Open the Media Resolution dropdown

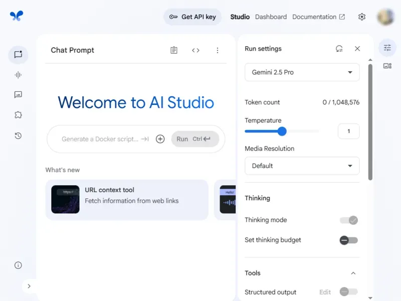click(x=302, y=166)
